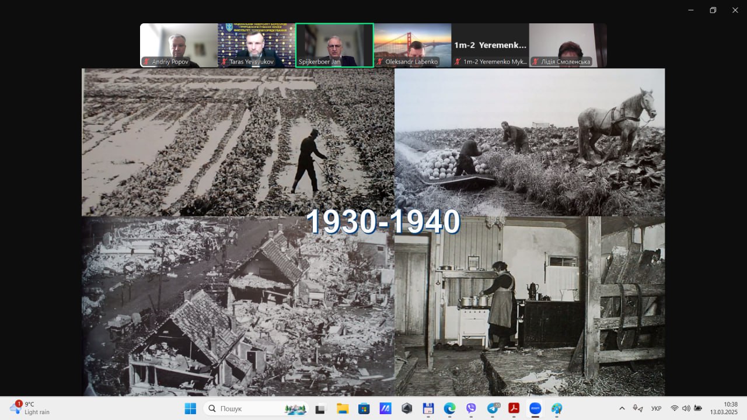Open the Paint palette taskbar icon
This screenshot has height=420, width=747.
point(557,408)
